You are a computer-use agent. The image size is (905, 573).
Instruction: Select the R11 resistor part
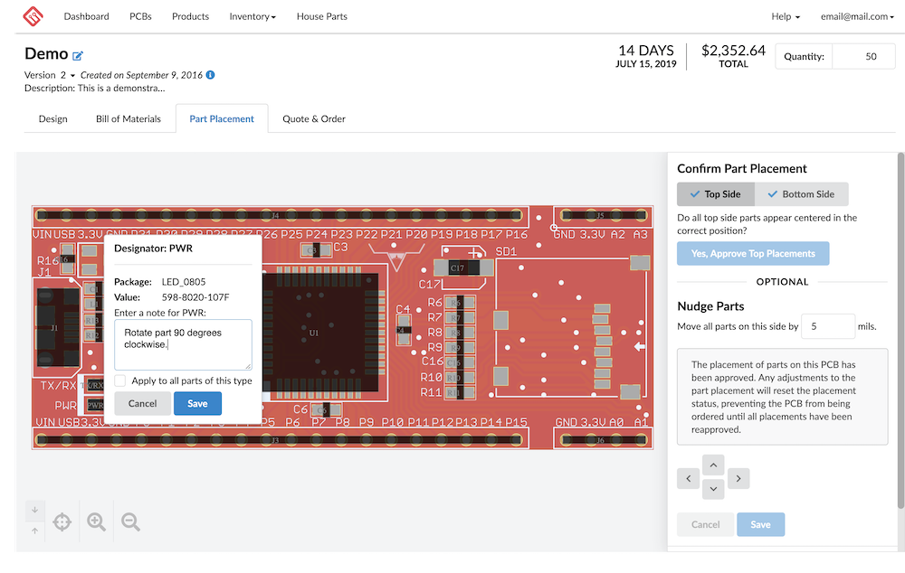click(x=460, y=392)
